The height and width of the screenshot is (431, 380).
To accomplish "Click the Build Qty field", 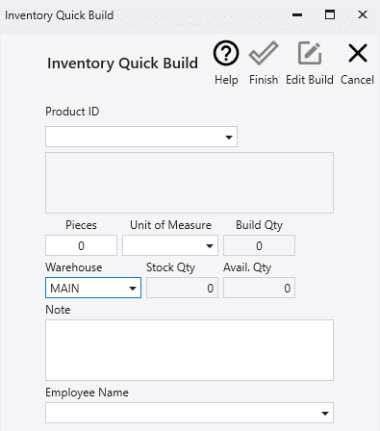I will 259,245.
